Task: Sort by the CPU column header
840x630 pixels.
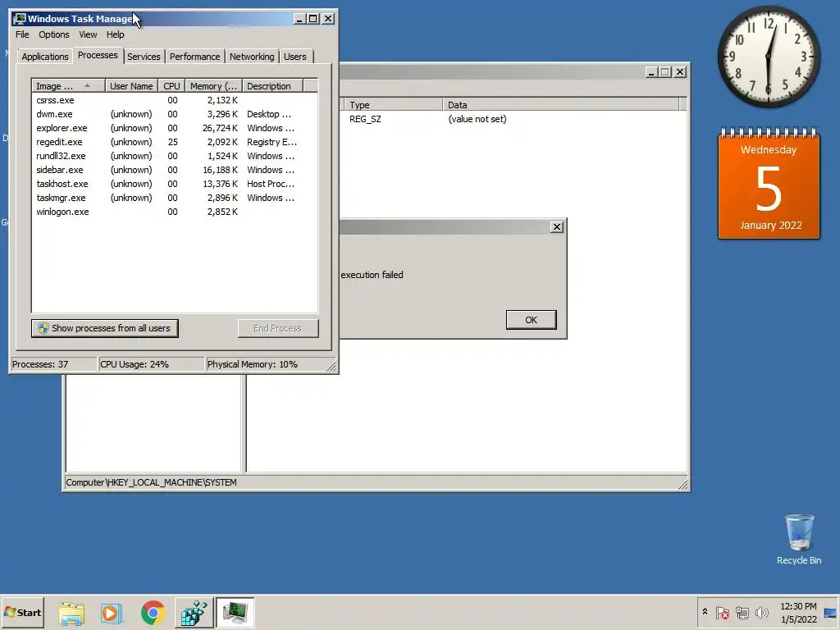Action: pyautogui.click(x=171, y=85)
